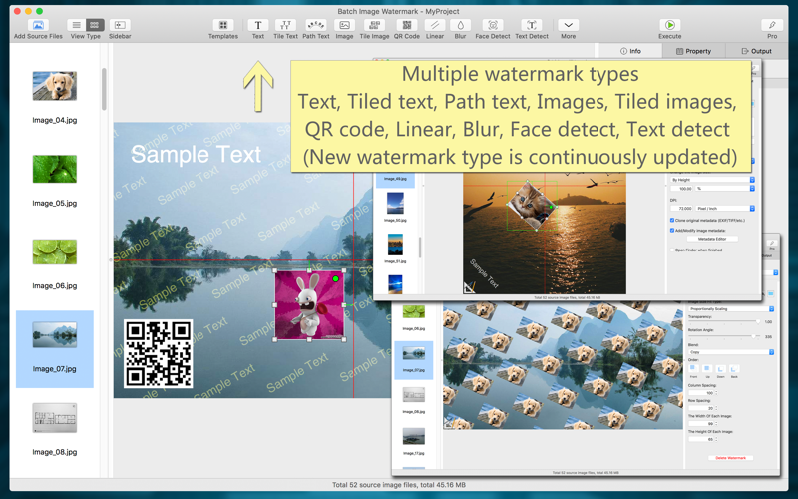
Task: Open the Pixel / Inch dropdown
Action: (x=725, y=209)
